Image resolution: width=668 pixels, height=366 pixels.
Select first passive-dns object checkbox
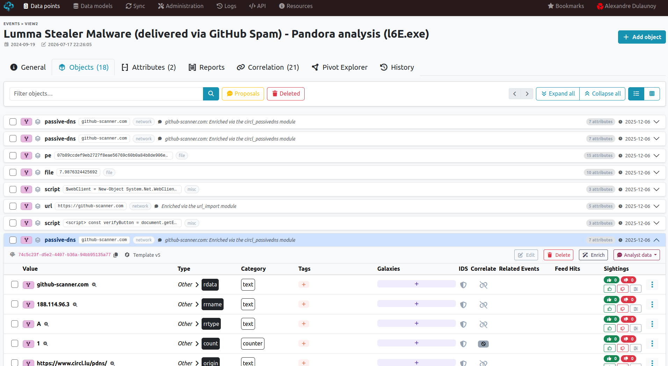click(13, 122)
